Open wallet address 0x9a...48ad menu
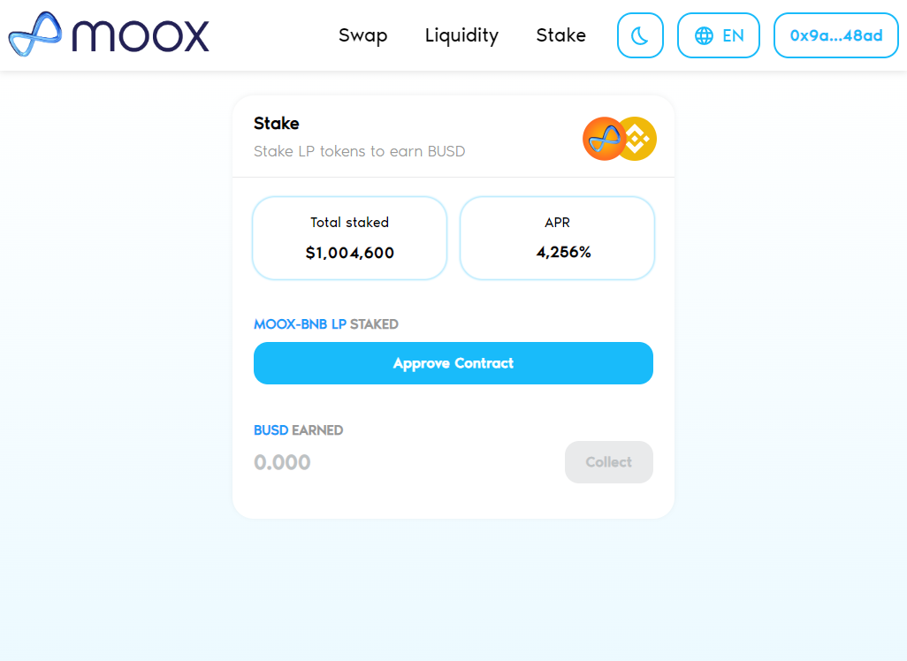Screen dimensions: 907x661 [x=836, y=35]
